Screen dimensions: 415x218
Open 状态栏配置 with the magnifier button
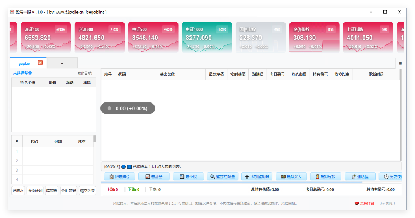223,177
